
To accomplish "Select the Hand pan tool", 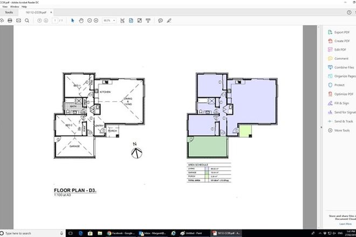I will [81, 20].
